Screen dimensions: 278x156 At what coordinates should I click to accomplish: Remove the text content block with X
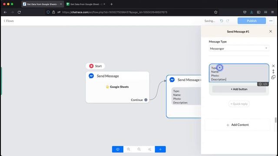point(273,66)
